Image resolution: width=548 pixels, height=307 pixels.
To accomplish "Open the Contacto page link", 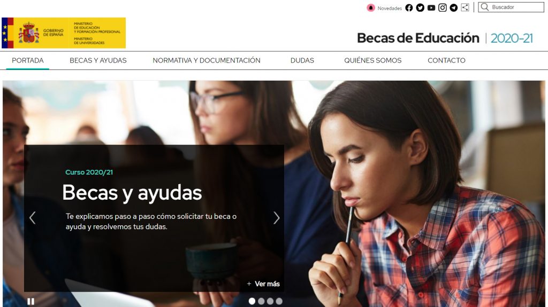I will click(447, 60).
